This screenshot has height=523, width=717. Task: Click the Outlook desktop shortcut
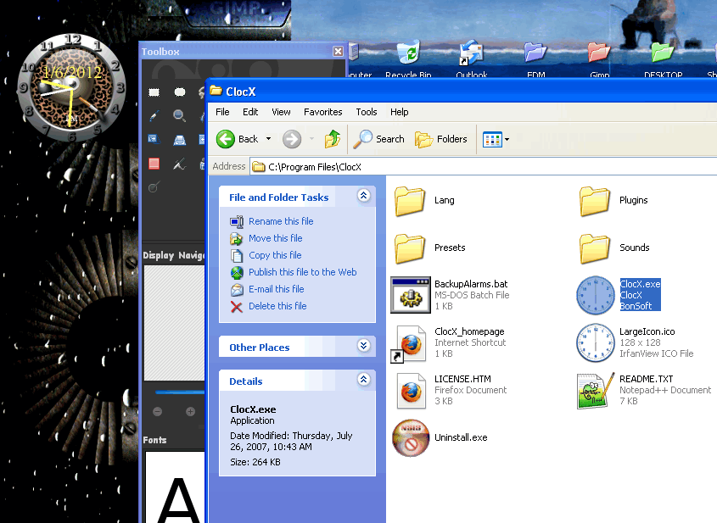point(472,53)
